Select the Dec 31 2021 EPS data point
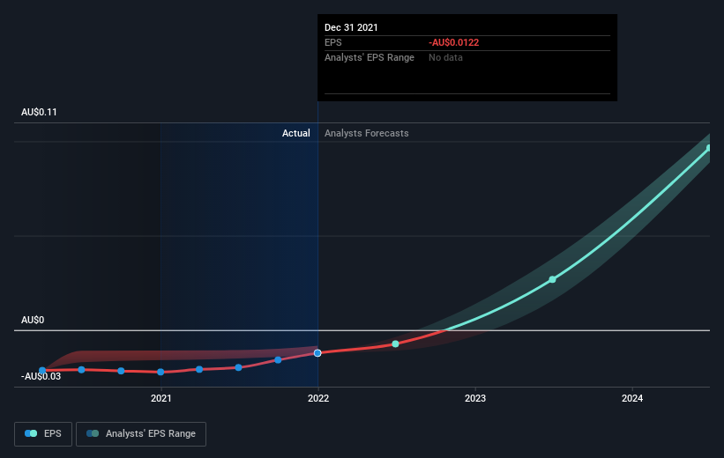The width and height of the screenshot is (724, 458). coord(317,353)
